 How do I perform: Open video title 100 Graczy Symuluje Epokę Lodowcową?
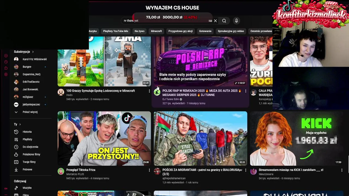[101, 91]
